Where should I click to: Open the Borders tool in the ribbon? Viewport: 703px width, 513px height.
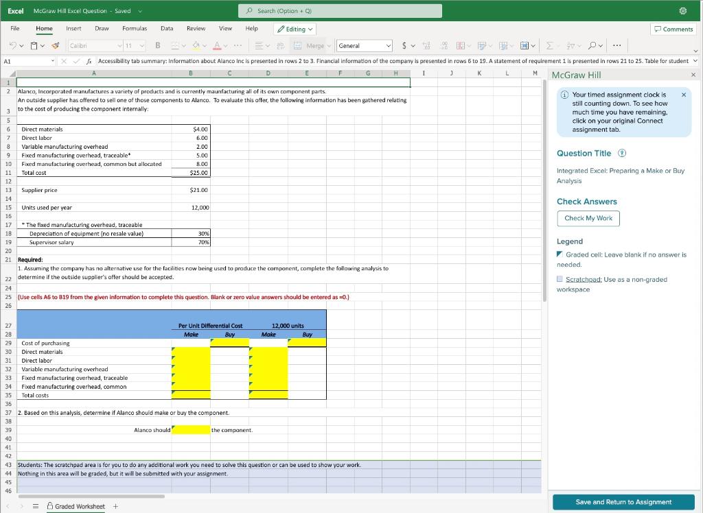pyautogui.click(x=175, y=46)
